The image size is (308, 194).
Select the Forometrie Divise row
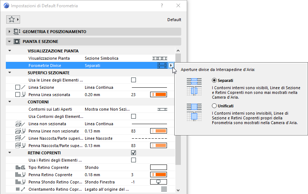pos(90,66)
